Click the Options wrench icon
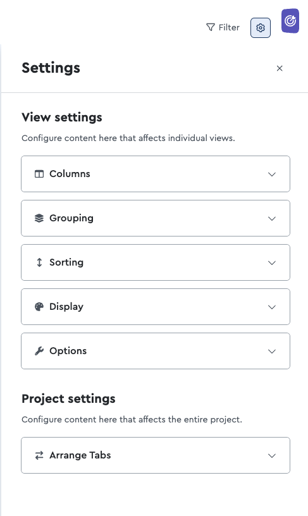Image resolution: width=308 pixels, height=516 pixels. 39,351
